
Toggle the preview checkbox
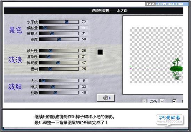tap(174, 101)
